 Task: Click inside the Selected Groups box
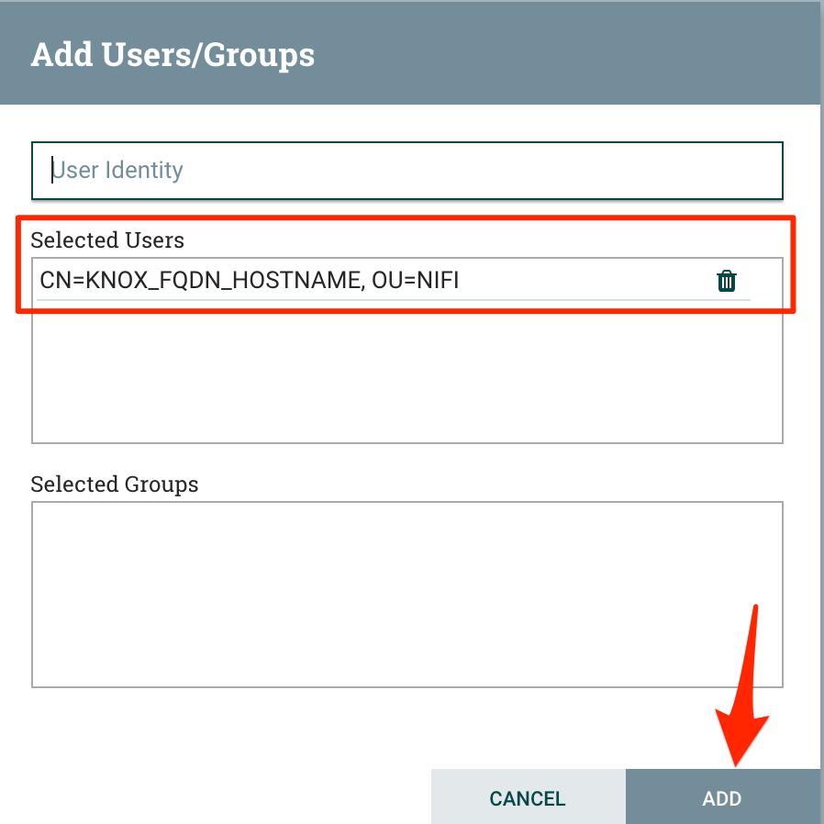406,594
